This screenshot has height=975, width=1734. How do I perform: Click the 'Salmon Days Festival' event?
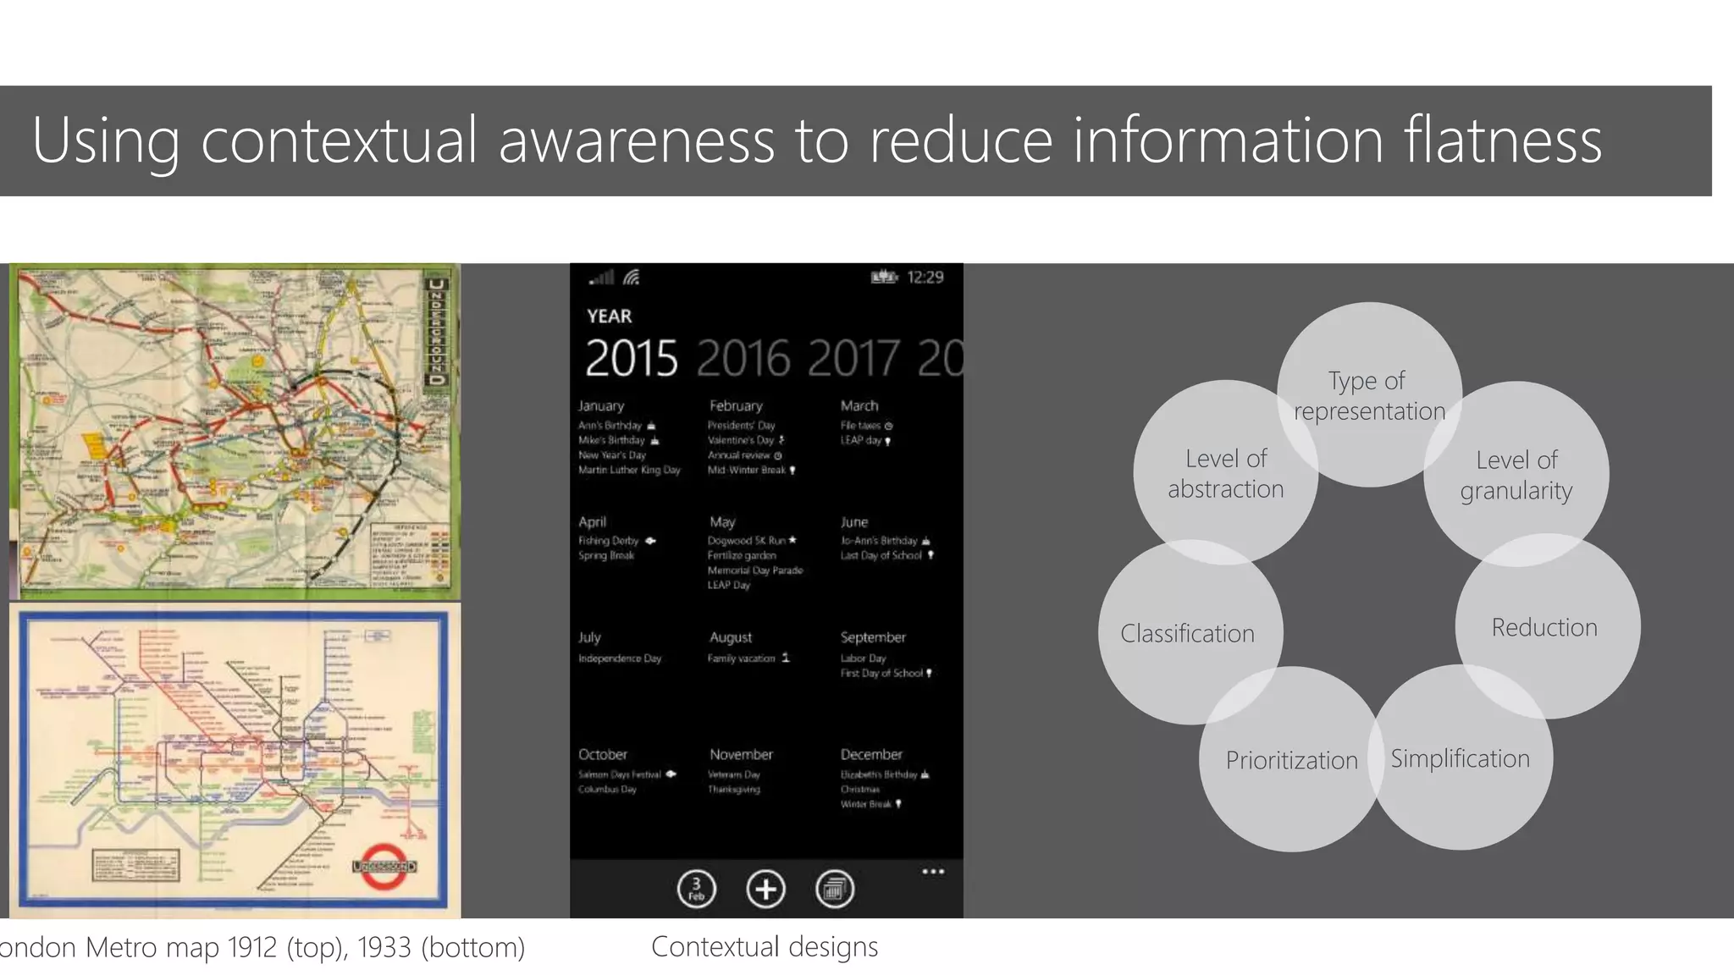[x=627, y=774]
